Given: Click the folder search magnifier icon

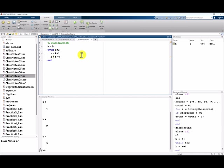Looking at the screenshot, I should click(x=222, y=34).
